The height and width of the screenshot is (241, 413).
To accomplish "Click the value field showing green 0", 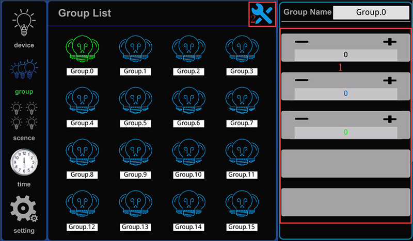I will (x=345, y=132).
